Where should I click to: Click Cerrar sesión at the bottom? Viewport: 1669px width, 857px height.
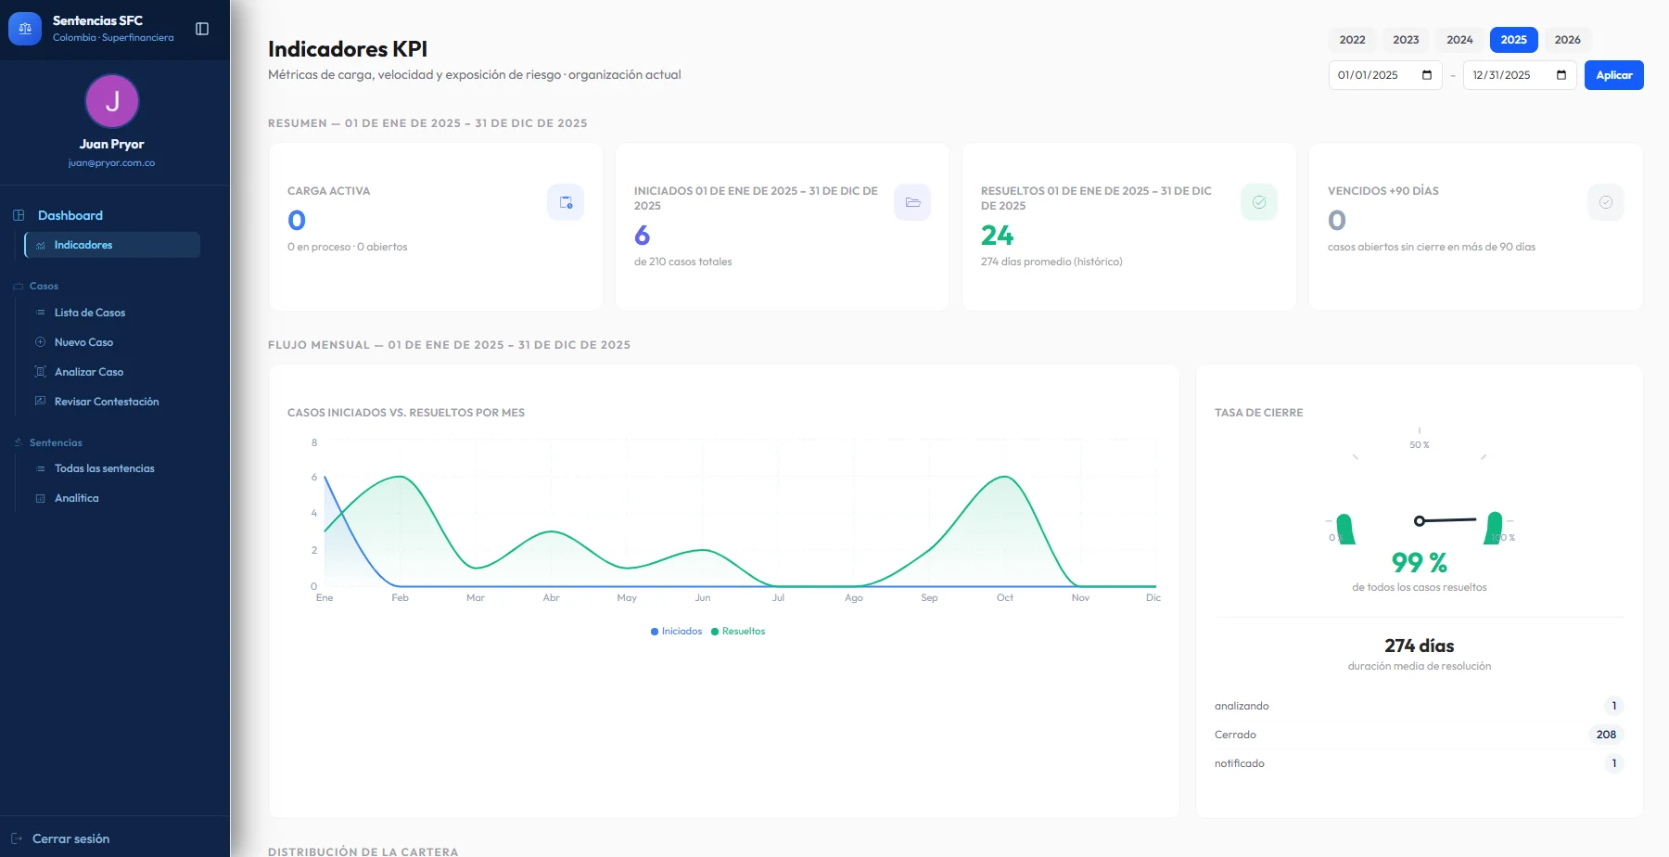[70, 838]
